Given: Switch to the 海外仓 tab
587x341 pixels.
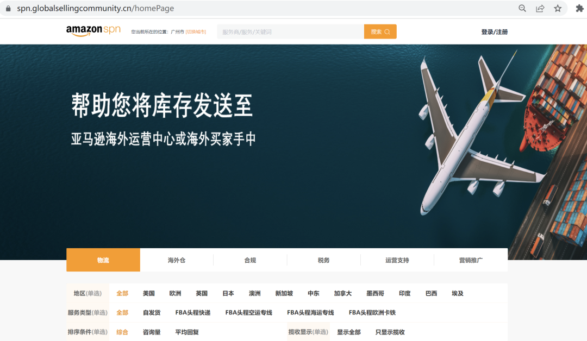Looking at the screenshot, I should (x=177, y=260).
